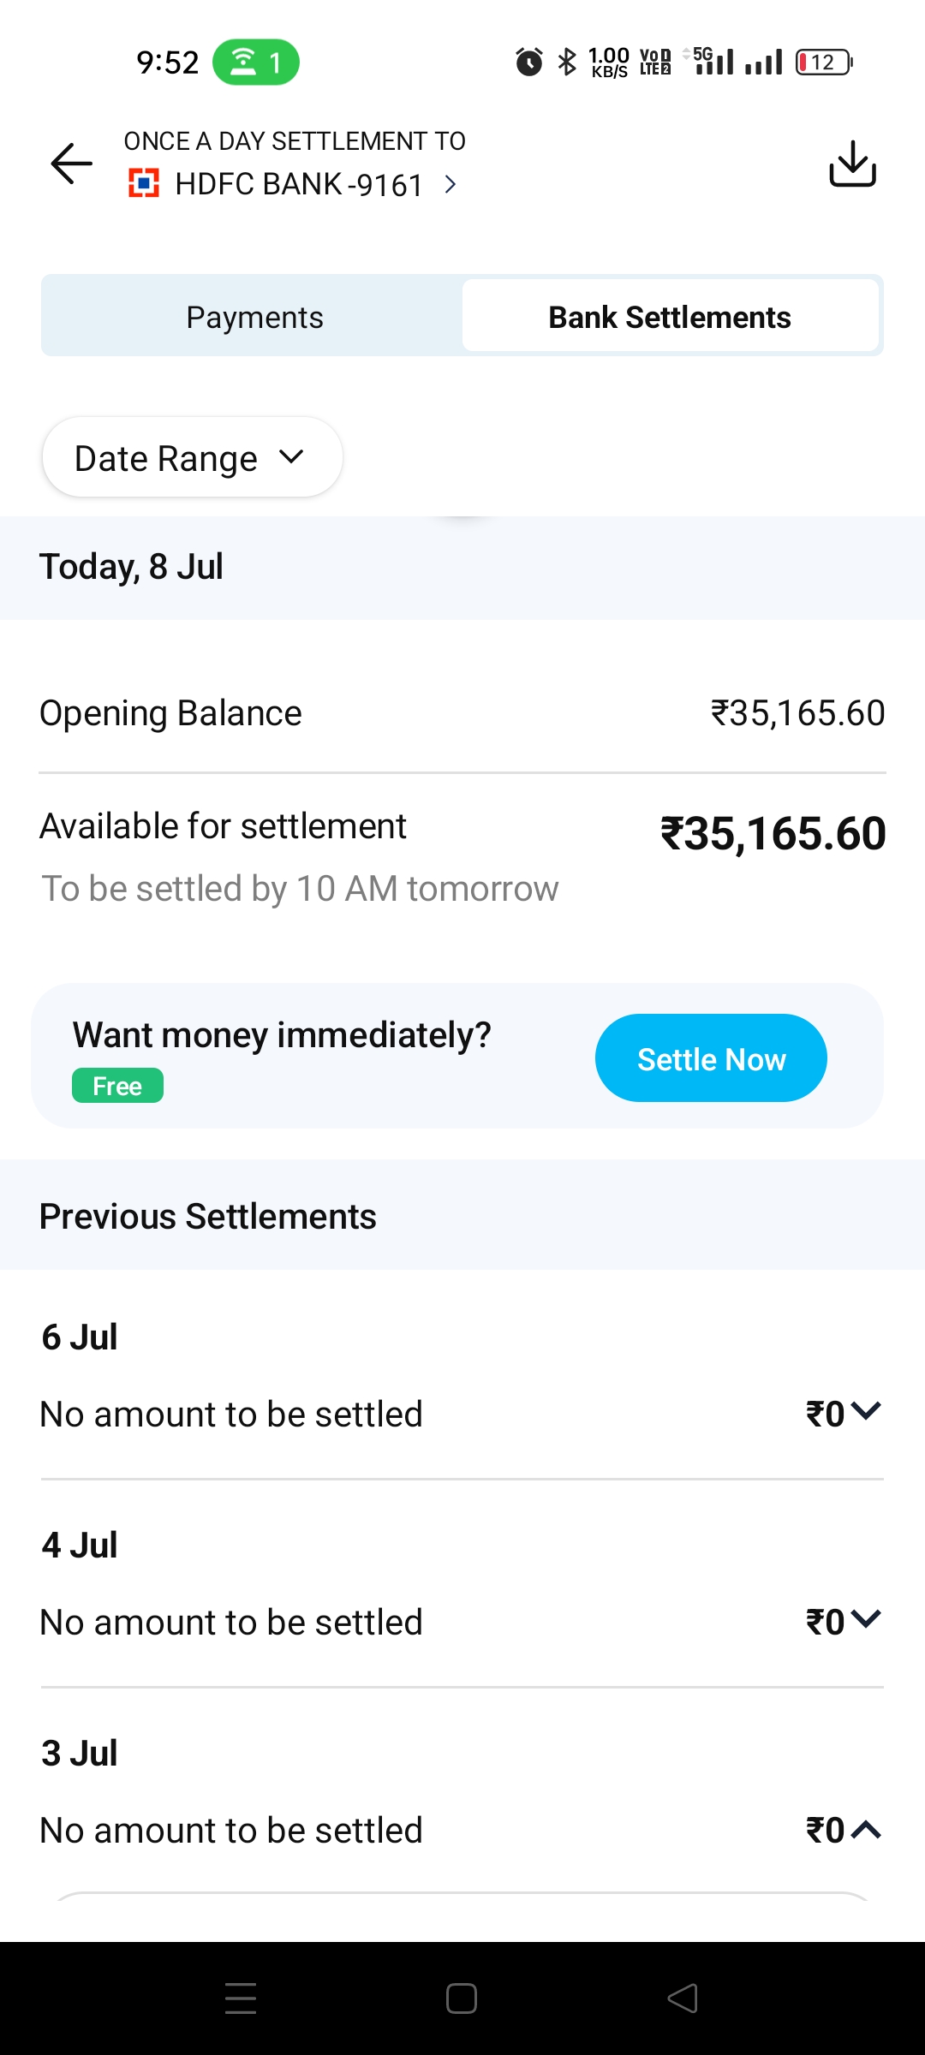Tap the HDFC BANK -9161 link

(x=299, y=184)
